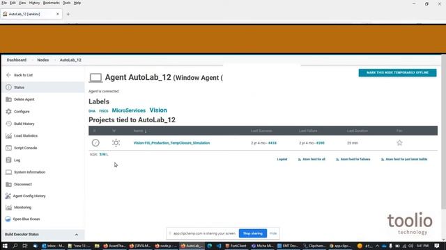The width and height of the screenshot is (446, 250).
Task: Open Configure via its gear icon
Action: pos(8,112)
